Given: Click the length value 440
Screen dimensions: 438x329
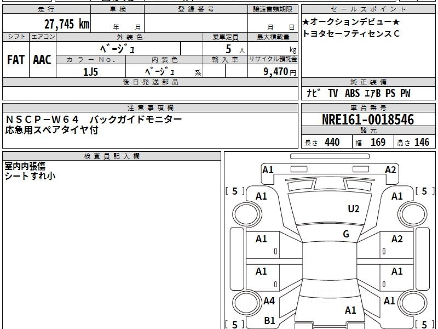Looking at the screenshot, I should tap(332, 142).
